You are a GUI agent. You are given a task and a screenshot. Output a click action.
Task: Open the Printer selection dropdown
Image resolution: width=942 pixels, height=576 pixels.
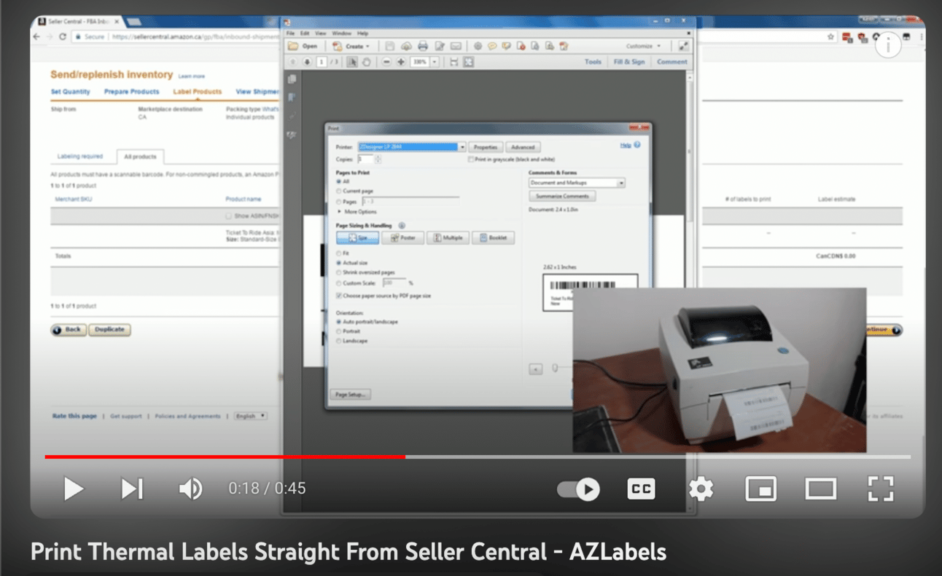(x=411, y=147)
